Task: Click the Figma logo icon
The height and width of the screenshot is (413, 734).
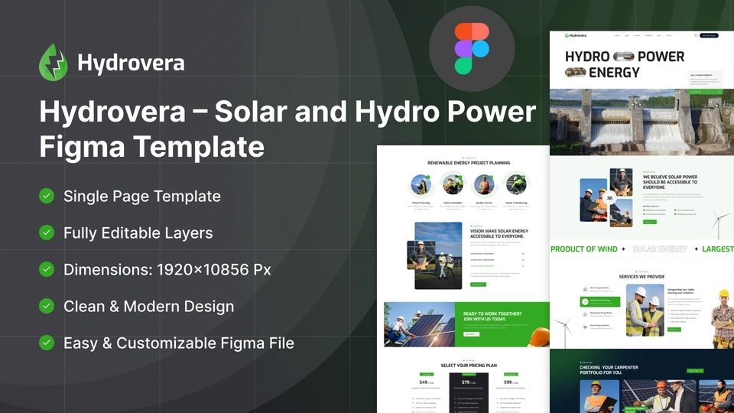Action: 472,49
